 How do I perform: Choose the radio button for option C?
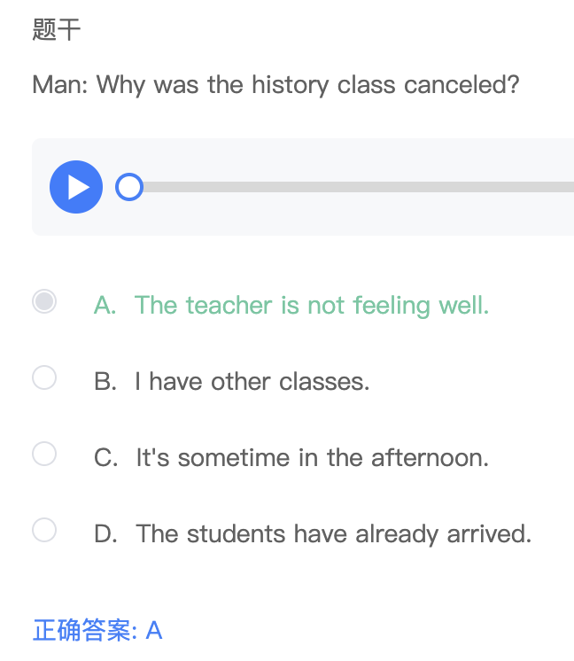pyautogui.click(x=44, y=455)
